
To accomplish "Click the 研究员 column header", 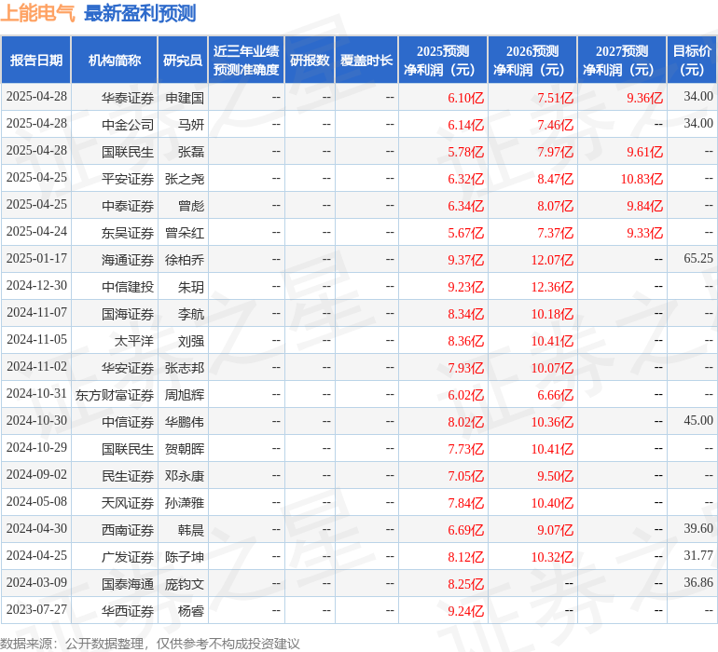I will click(182, 61).
